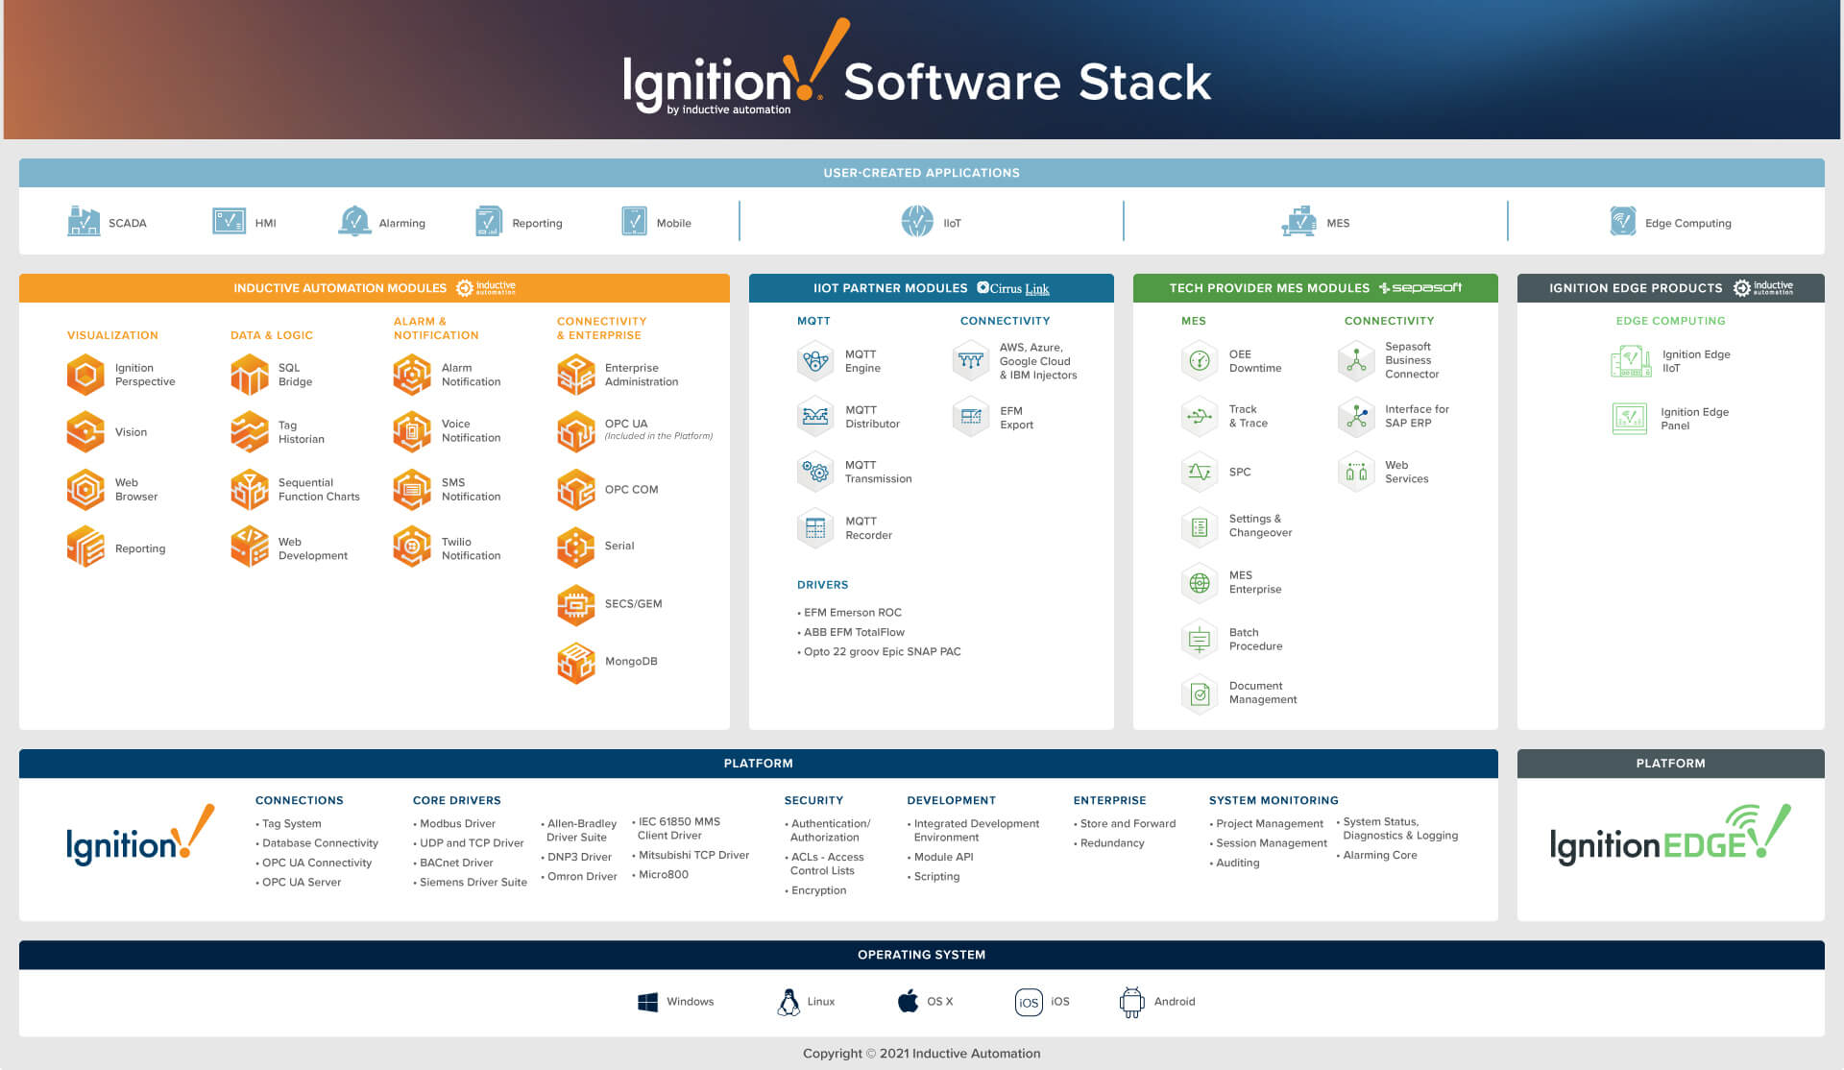
Task: Click the Ignition Perspective module icon
Action: coord(85,375)
